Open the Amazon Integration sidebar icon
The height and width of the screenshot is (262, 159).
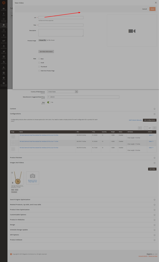[4, 47]
